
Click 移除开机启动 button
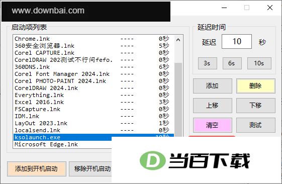click(x=90, y=169)
